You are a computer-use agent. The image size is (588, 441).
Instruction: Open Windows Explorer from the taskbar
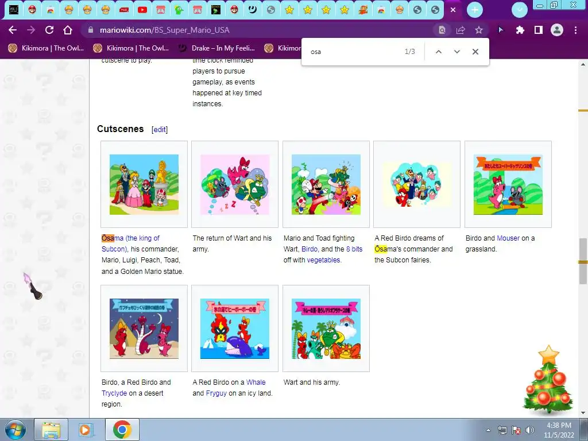(51, 430)
